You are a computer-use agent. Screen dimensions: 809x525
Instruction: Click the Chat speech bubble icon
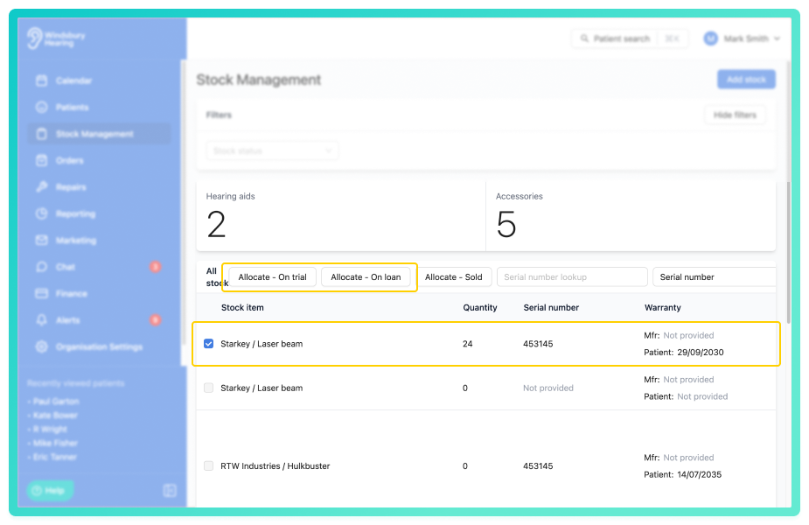click(x=42, y=267)
